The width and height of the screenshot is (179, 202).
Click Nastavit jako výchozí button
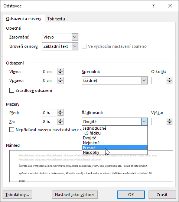(x=75, y=195)
